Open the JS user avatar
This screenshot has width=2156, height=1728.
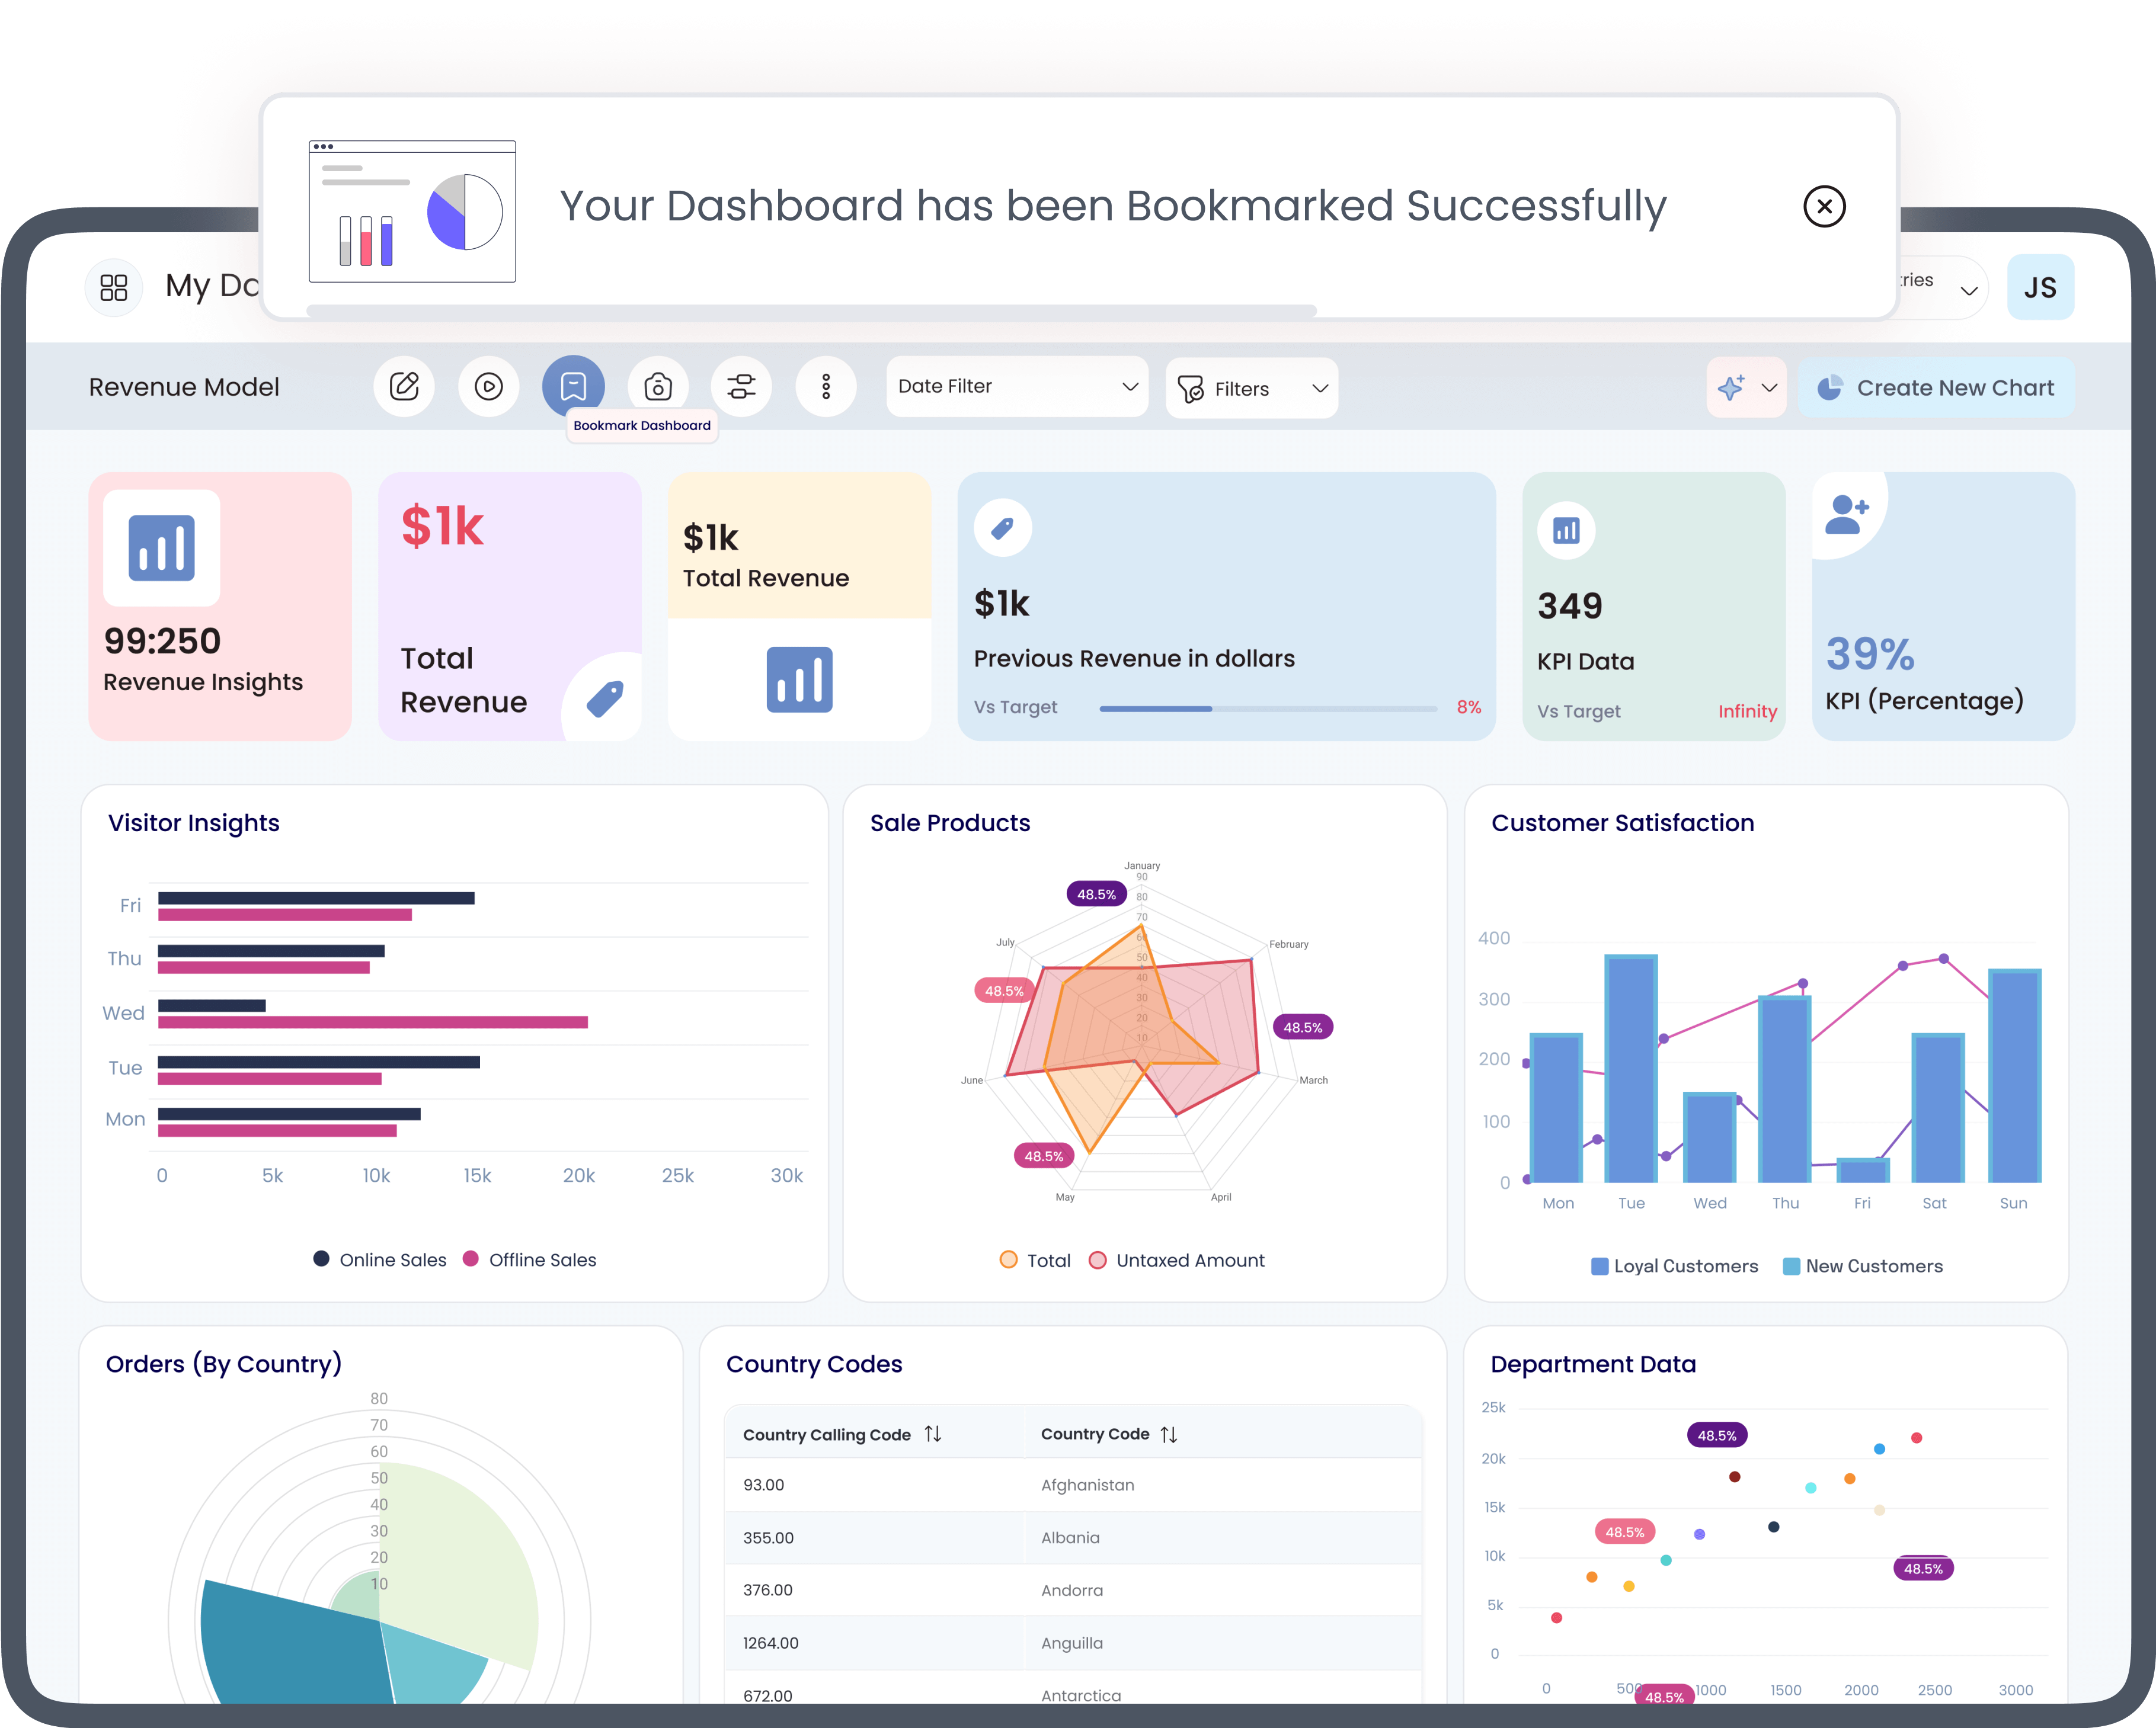click(2040, 288)
